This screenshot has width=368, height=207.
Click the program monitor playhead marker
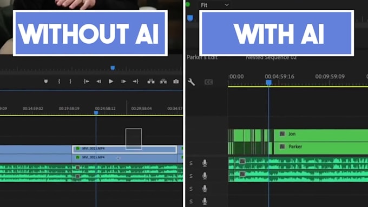(x=113, y=68)
